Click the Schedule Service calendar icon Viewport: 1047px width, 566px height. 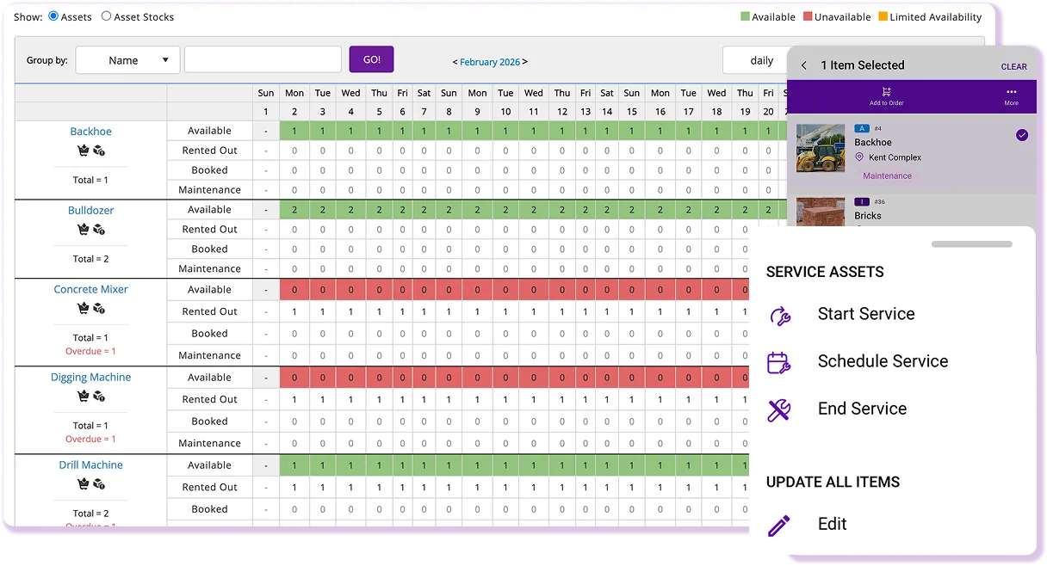pyautogui.click(x=778, y=363)
